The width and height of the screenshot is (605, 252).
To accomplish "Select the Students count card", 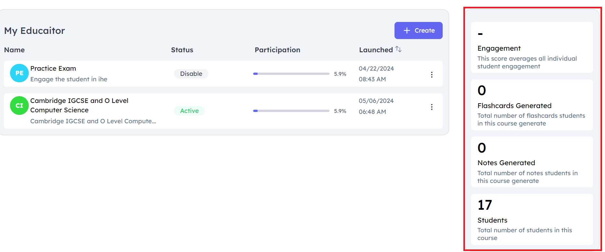I will pos(532,219).
